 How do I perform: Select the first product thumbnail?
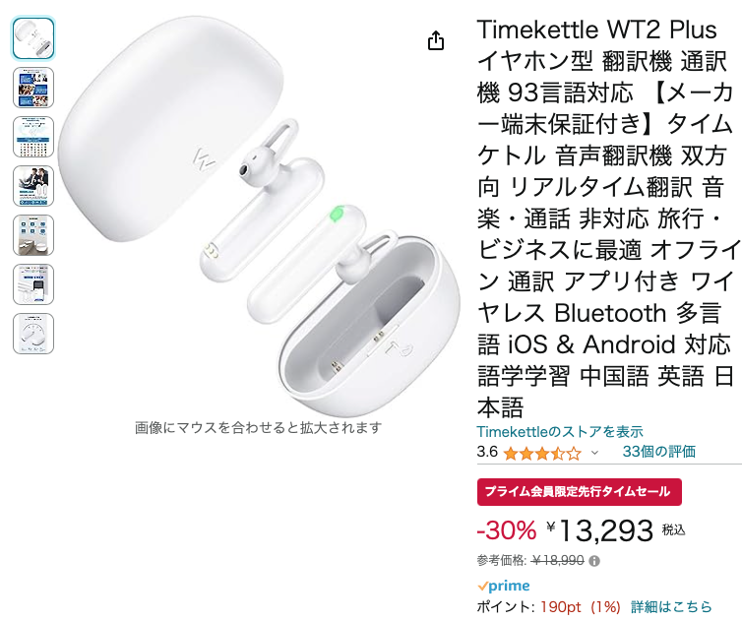(x=33, y=38)
